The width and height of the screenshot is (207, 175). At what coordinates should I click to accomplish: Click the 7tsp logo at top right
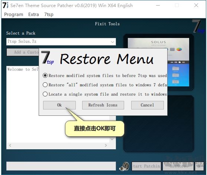click(198, 26)
